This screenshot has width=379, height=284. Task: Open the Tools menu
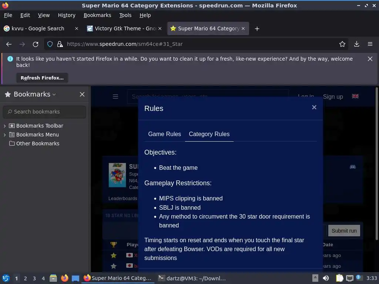tap(125, 15)
